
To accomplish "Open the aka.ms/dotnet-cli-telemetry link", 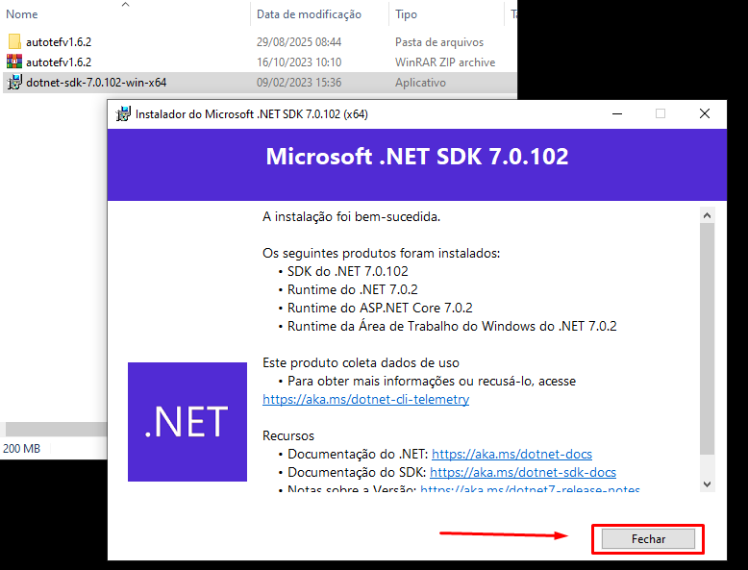I will (x=366, y=399).
